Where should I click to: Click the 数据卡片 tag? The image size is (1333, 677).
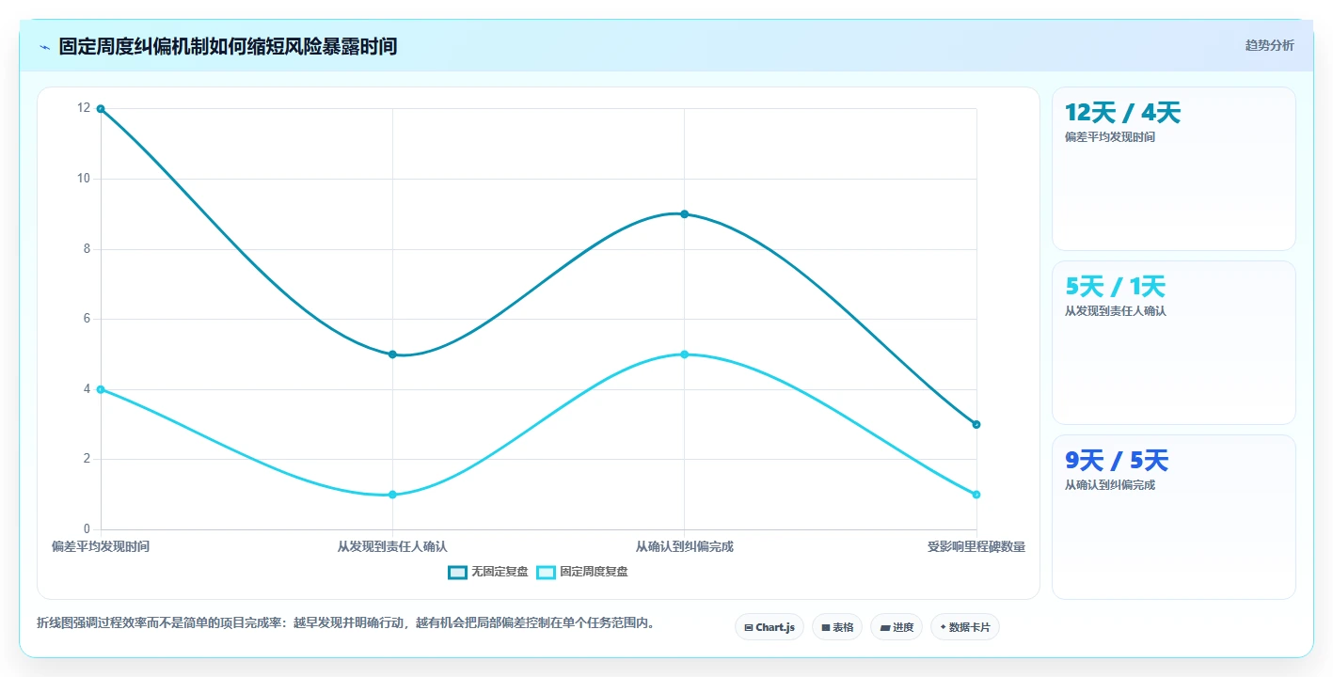pos(964,627)
